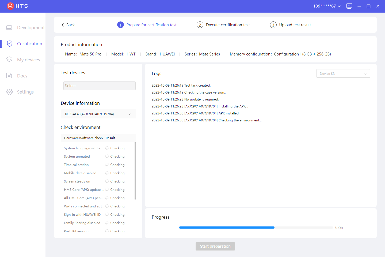Click the 'Push Kit version' row
385x257 pixels.
click(x=98, y=231)
